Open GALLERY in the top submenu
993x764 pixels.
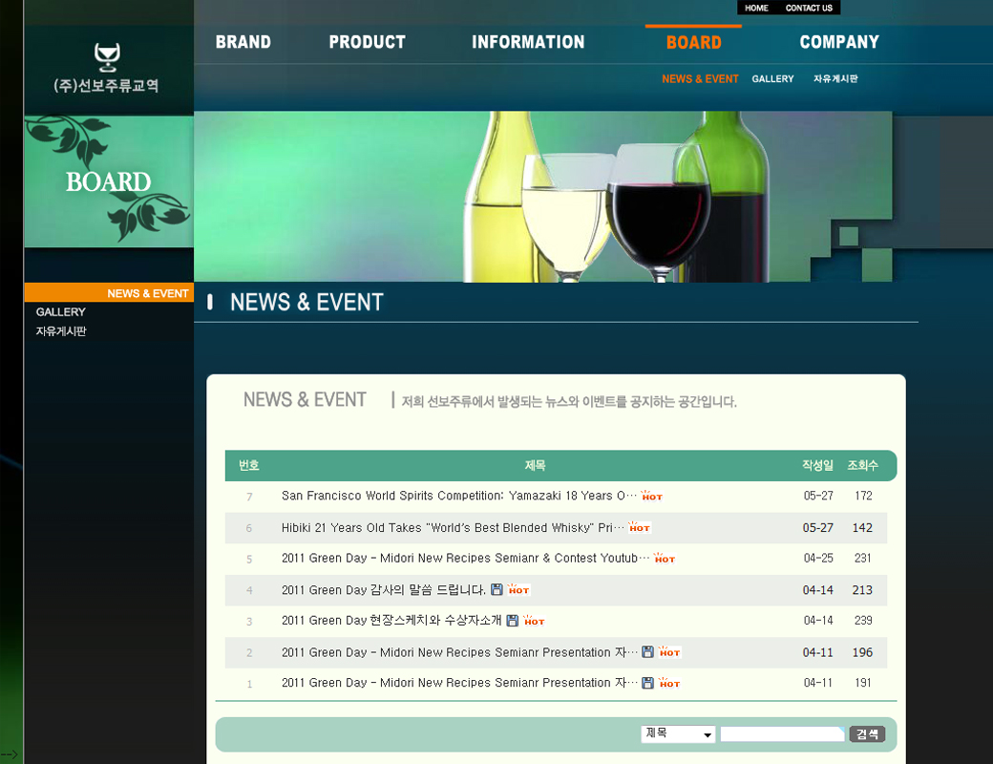point(772,79)
